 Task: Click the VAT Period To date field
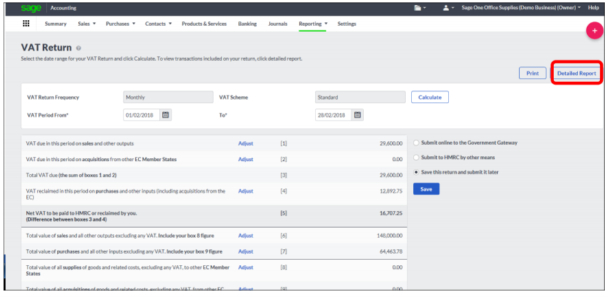click(x=333, y=115)
